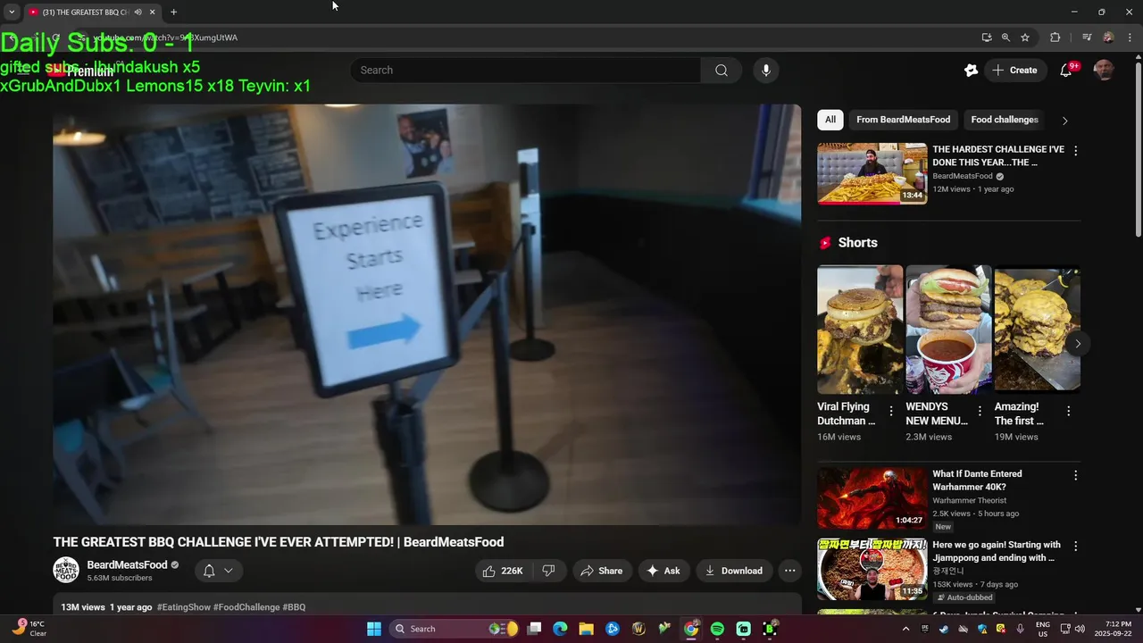This screenshot has height=643, width=1143.
Task: Open the Jjamppong video thumbnail
Action: click(872, 569)
